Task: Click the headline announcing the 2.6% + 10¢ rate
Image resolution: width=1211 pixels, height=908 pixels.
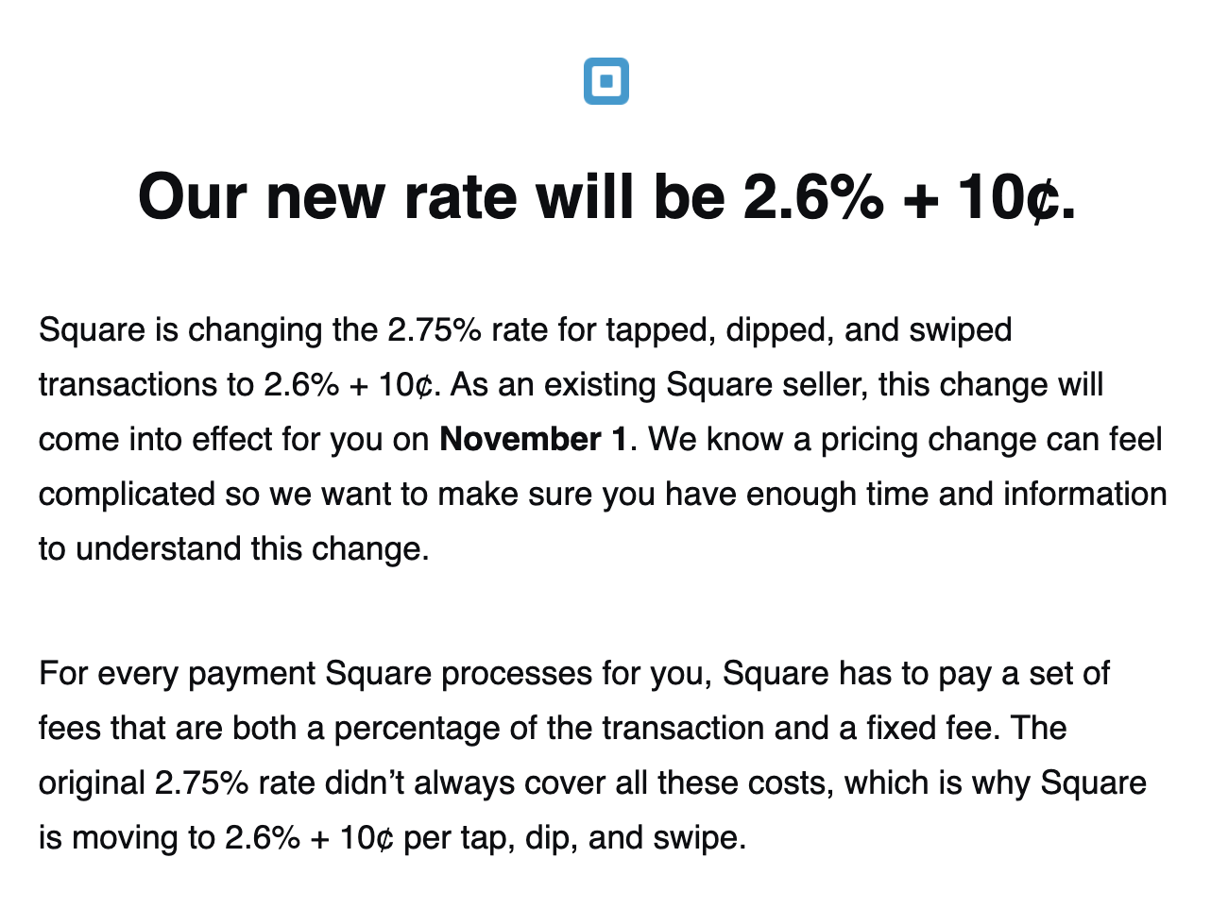Action: point(606,196)
